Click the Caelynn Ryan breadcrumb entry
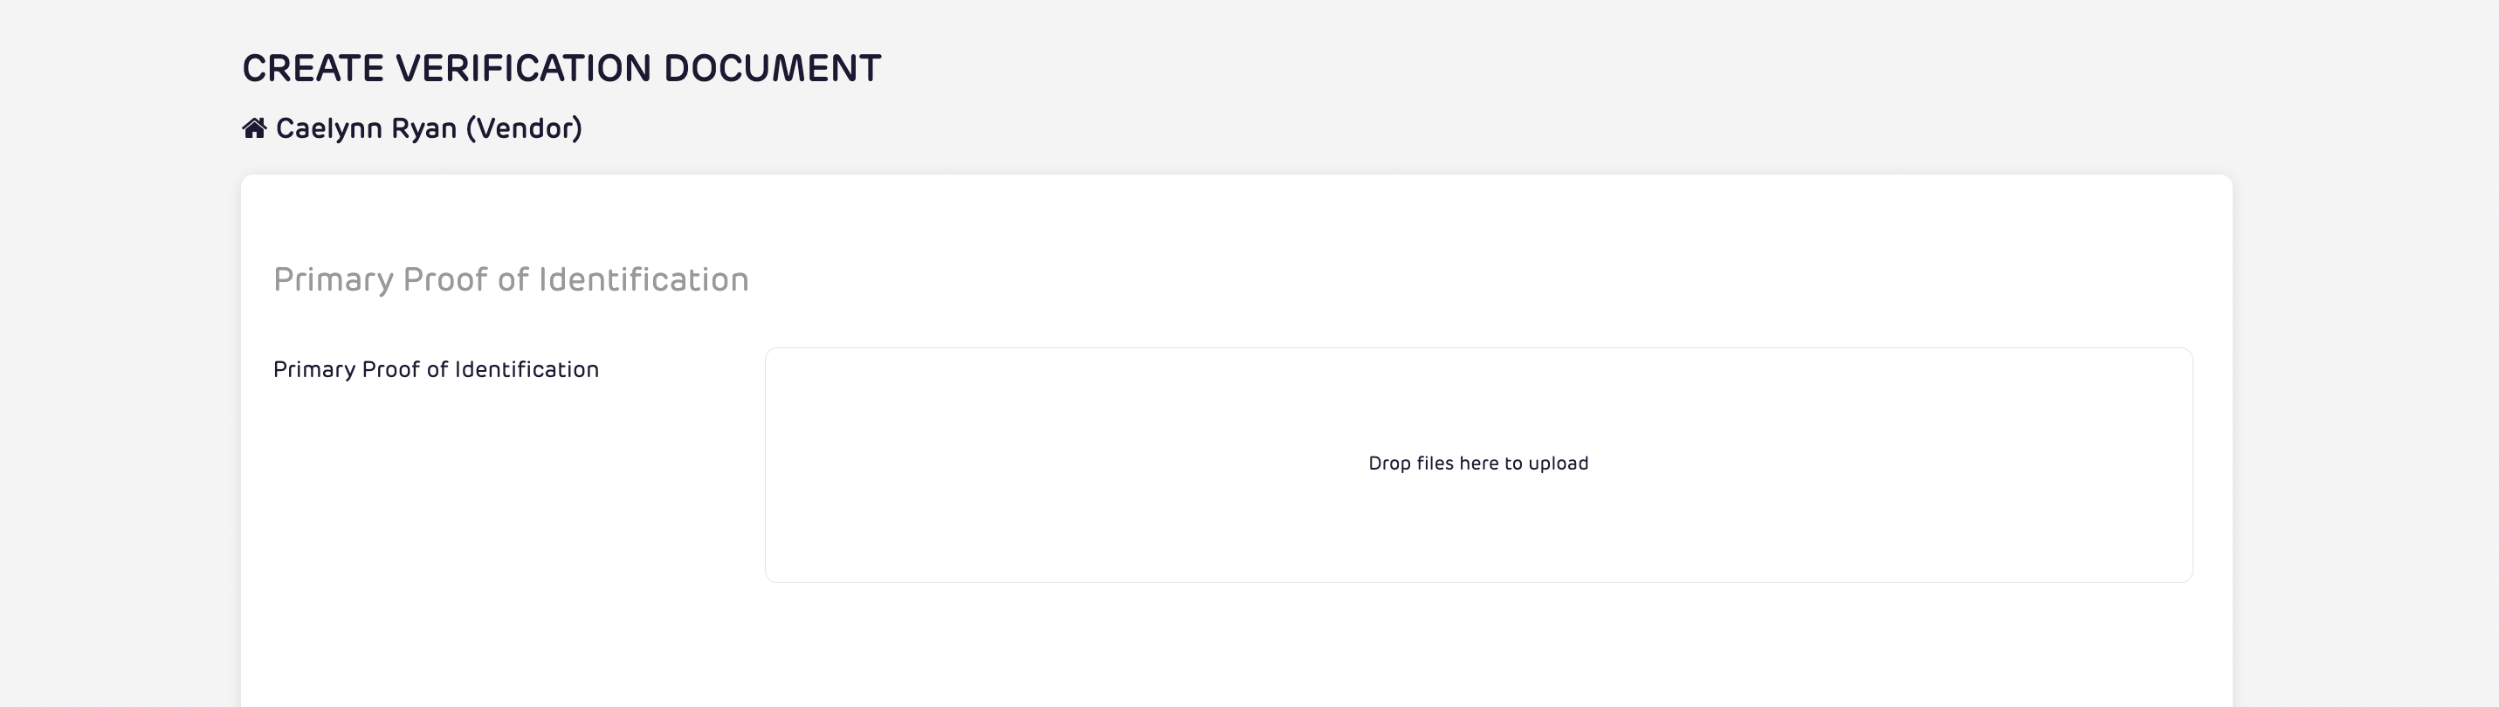 429,126
